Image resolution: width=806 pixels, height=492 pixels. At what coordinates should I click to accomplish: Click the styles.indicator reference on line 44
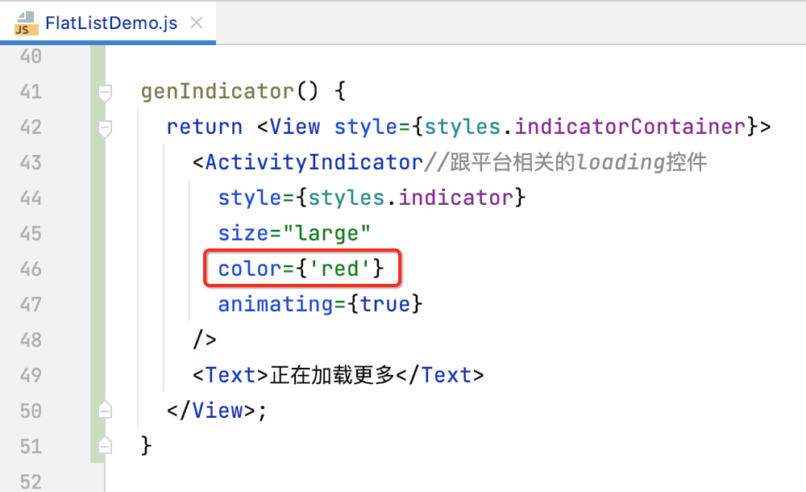pyautogui.click(x=412, y=198)
